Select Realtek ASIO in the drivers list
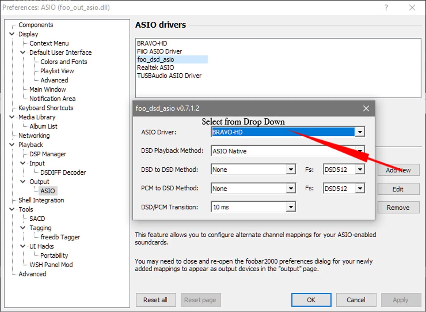 [x=156, y=68]
